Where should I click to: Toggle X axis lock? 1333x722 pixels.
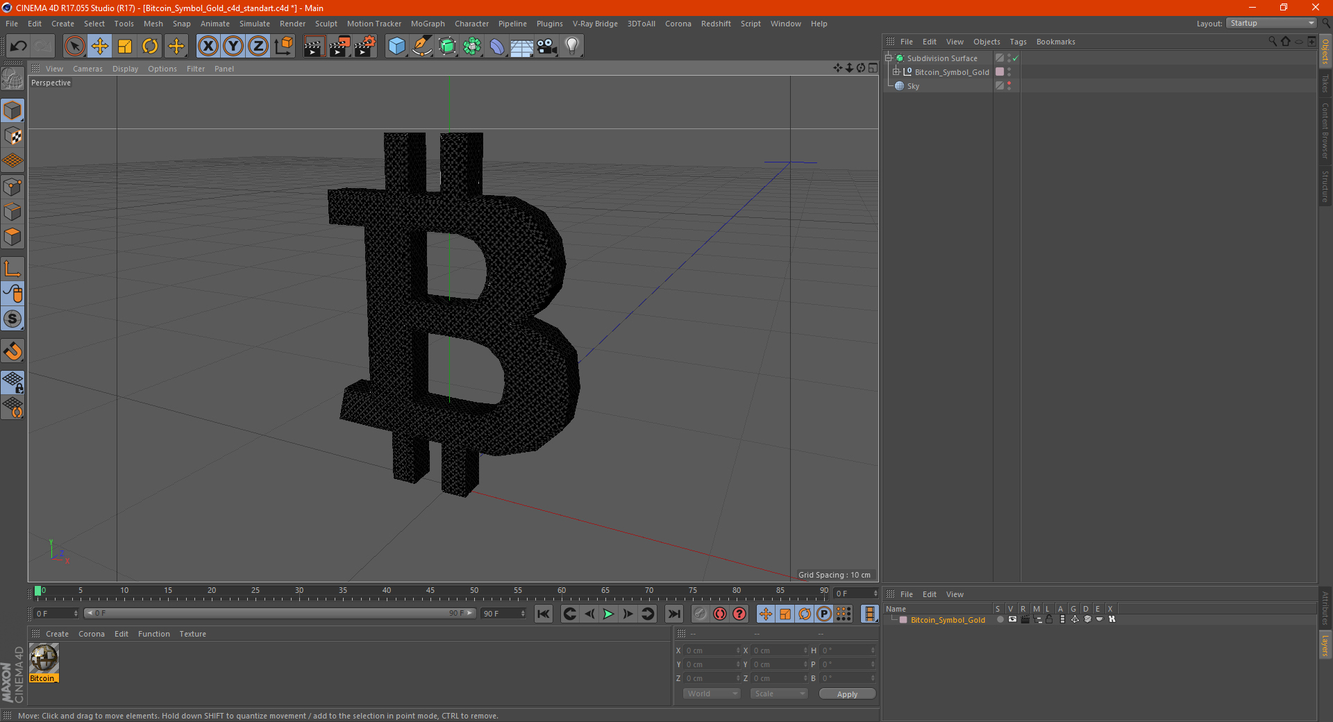click(x=208, y=47)
